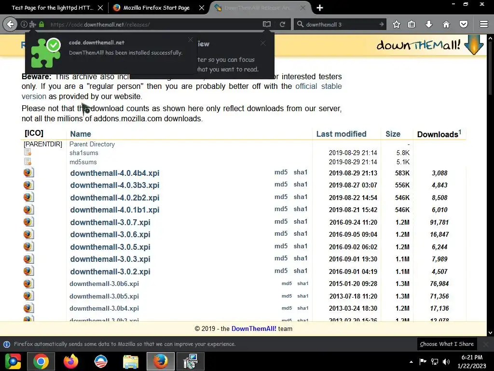Image resolution: width=494 pixels, height=371 pixels.
Task: Bookmark this page with the star icon
Action: [397, 24]
